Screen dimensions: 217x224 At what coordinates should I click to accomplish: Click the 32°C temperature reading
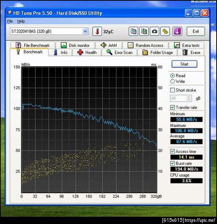click(x=108, y=32)
